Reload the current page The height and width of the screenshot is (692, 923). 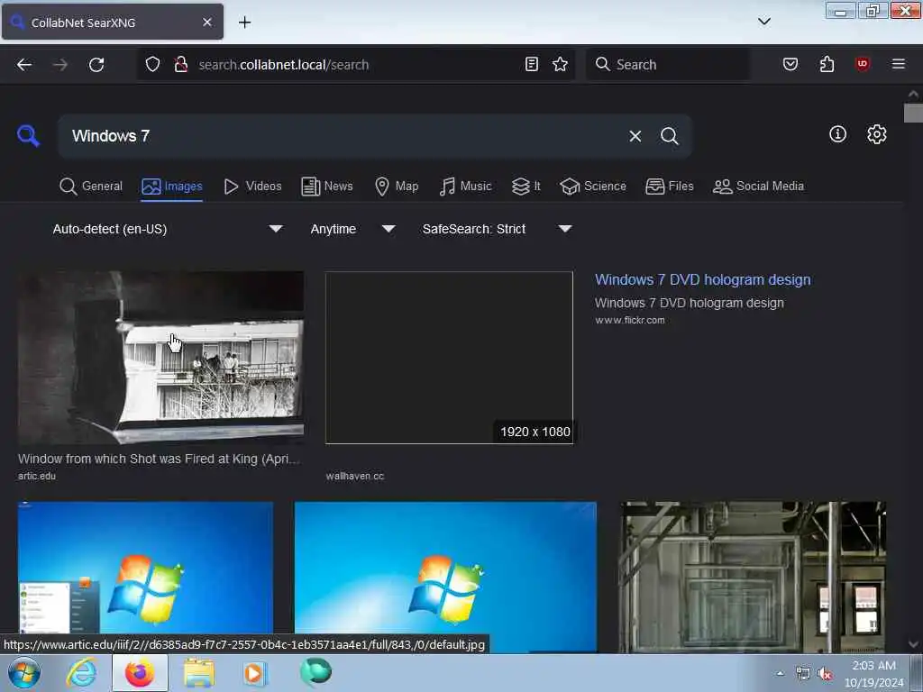pyautogui.click(x=96, y=65)
